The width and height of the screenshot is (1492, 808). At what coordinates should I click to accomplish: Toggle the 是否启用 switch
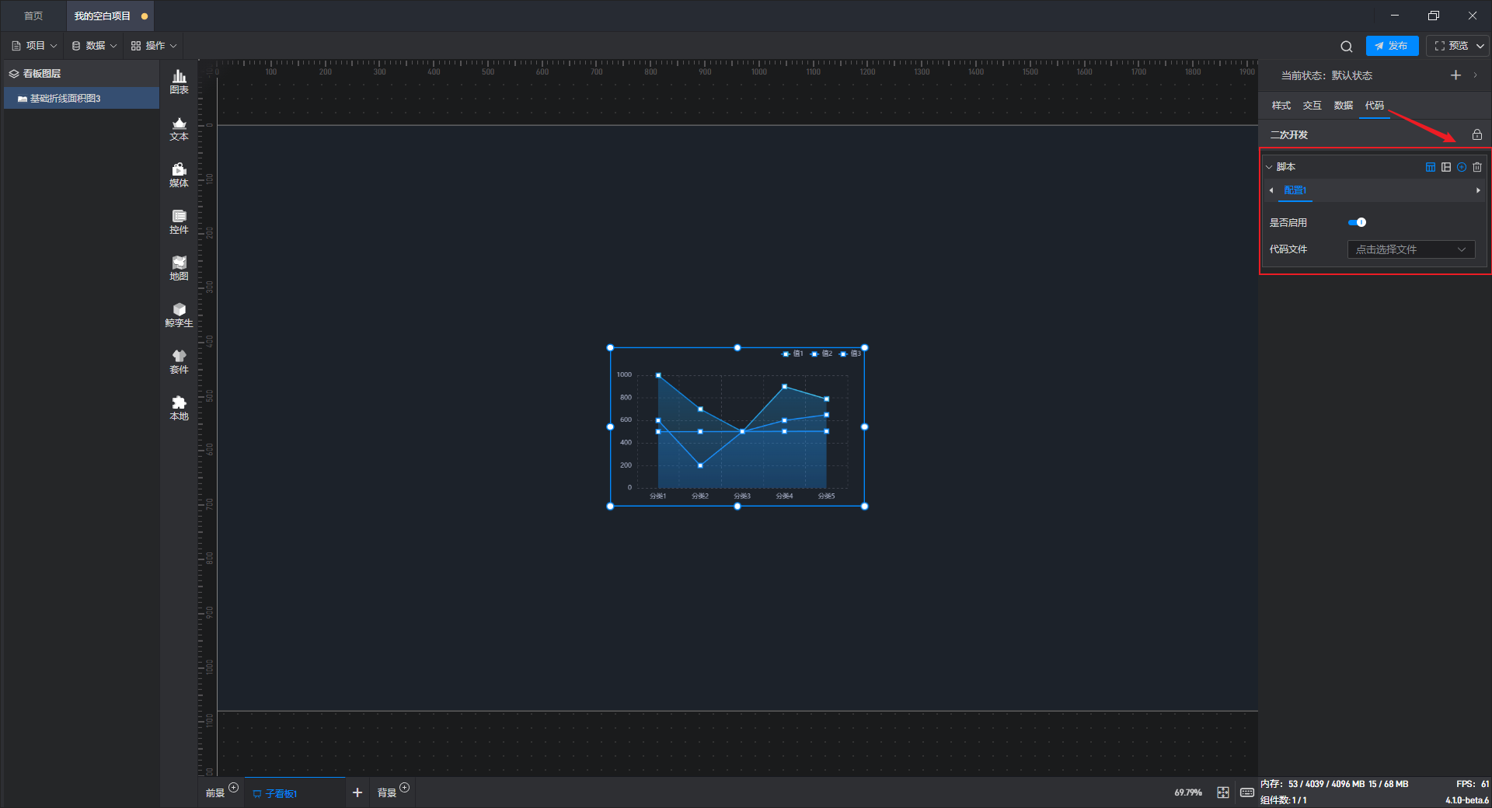(1357, 222)
